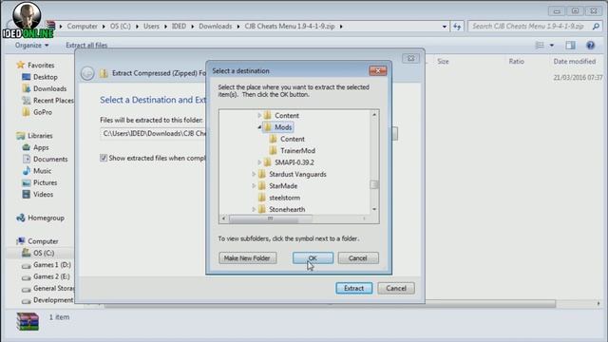Select the StarMade folder icon
Viewport: 608px width, 342px height.
(262, 186)
